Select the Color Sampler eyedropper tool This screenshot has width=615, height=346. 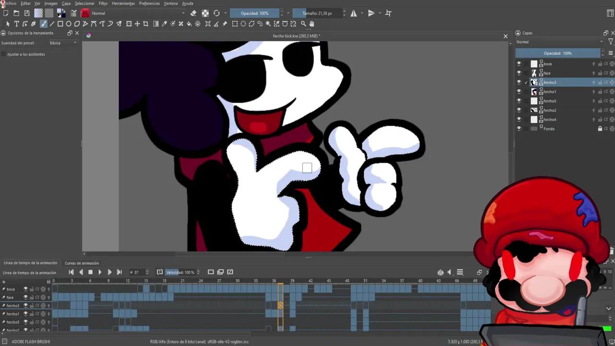click(164, 24)
